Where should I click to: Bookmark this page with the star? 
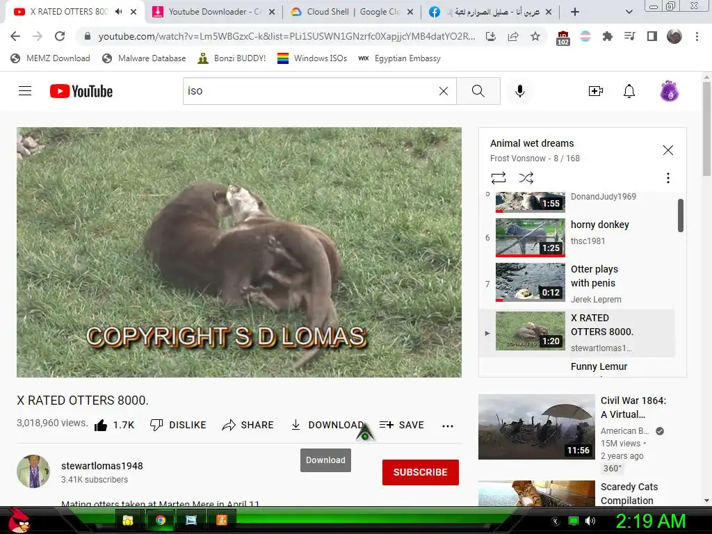[535, 36]
